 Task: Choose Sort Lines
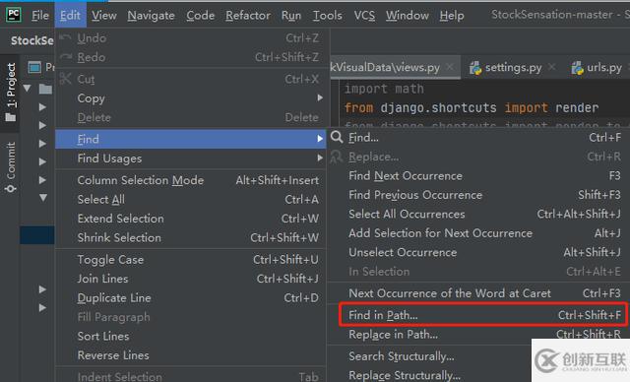[190, 336]
